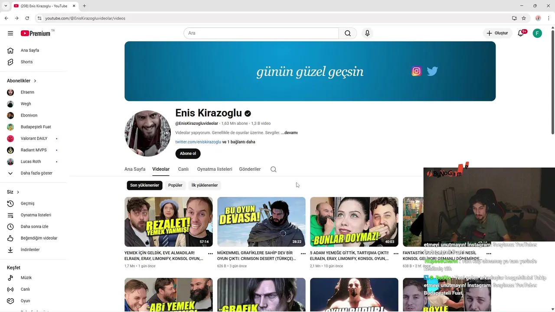
Task: Click the YouTube search input field
Action: 261,33
